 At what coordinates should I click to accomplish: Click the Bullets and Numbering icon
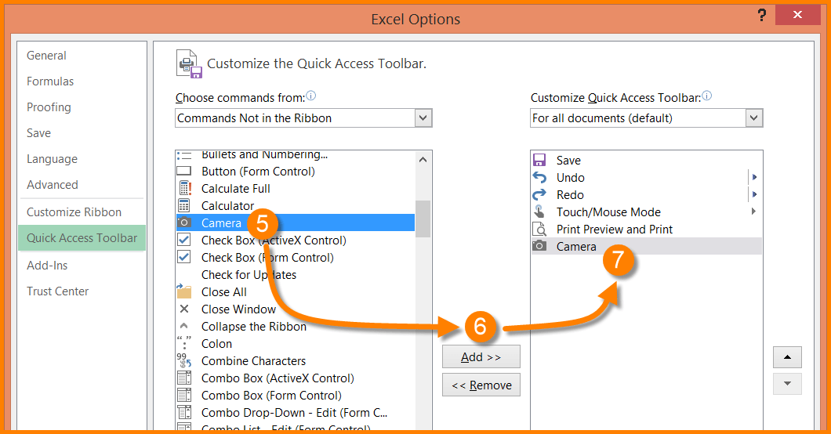coord(184,156)
